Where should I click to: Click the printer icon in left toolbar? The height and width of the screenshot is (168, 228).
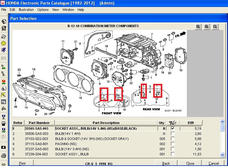[4, 156]
